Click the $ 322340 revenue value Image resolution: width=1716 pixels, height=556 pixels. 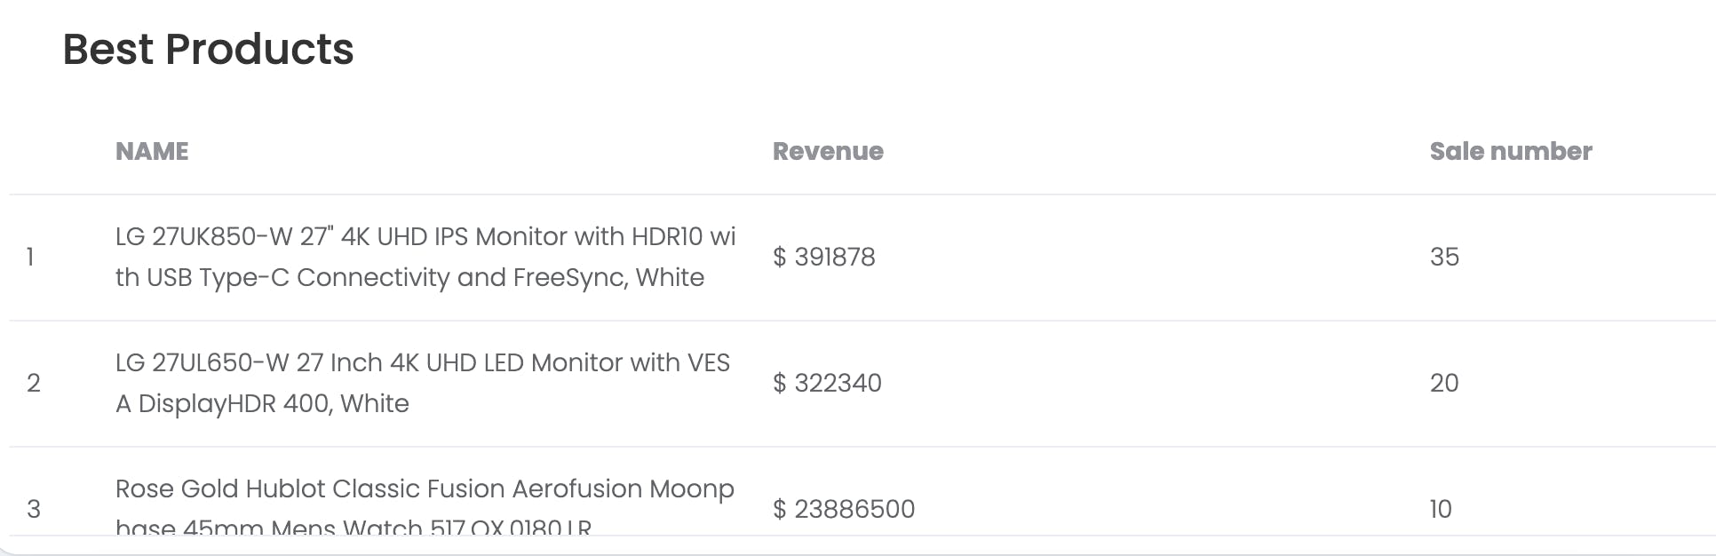pyautogui.click(x=827, y=383)
